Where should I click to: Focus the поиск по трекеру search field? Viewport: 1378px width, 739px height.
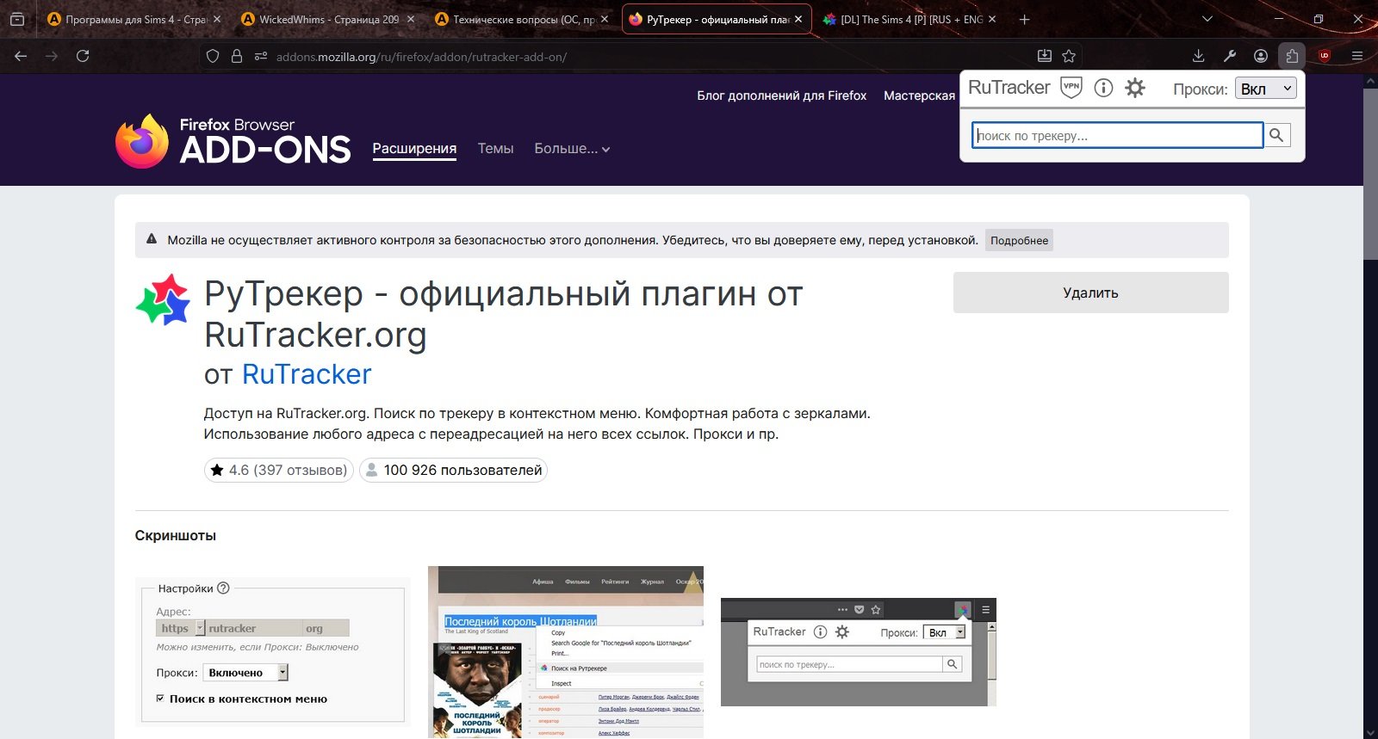(1117, 135)
